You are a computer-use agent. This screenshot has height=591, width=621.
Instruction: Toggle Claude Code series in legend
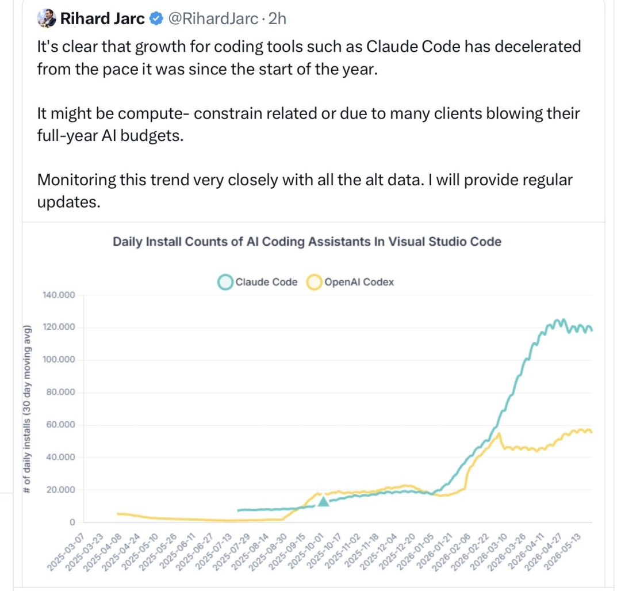tap(258, 282)
